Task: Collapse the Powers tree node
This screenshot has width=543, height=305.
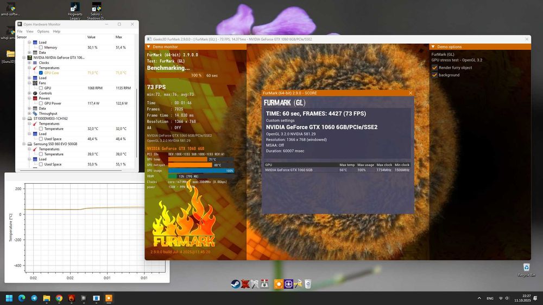Action: pyautogui.click(x=29, y=99)
